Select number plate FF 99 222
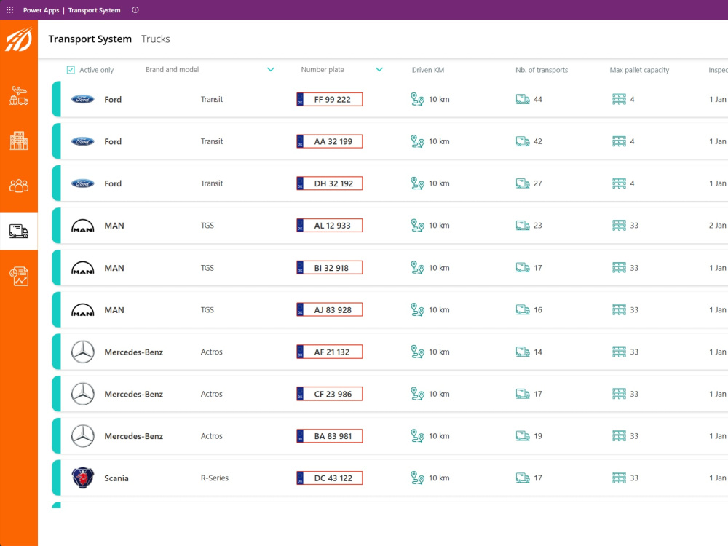 click(330, 99)
